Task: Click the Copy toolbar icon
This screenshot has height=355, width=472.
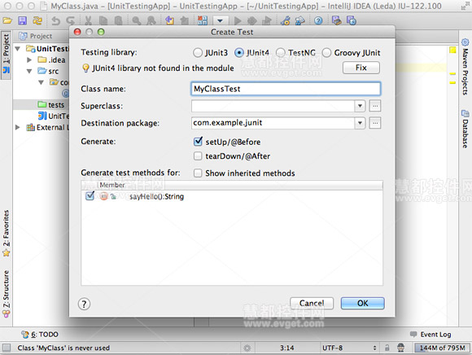Action: tap(103, 20)
